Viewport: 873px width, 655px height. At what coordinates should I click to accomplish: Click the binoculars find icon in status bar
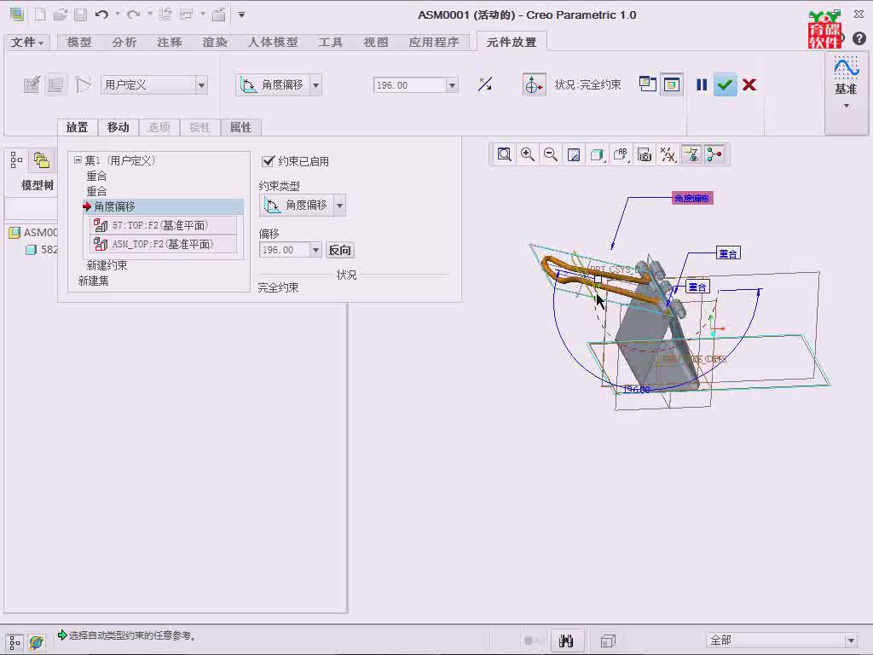pyautogui.click(x=566, y=641)
